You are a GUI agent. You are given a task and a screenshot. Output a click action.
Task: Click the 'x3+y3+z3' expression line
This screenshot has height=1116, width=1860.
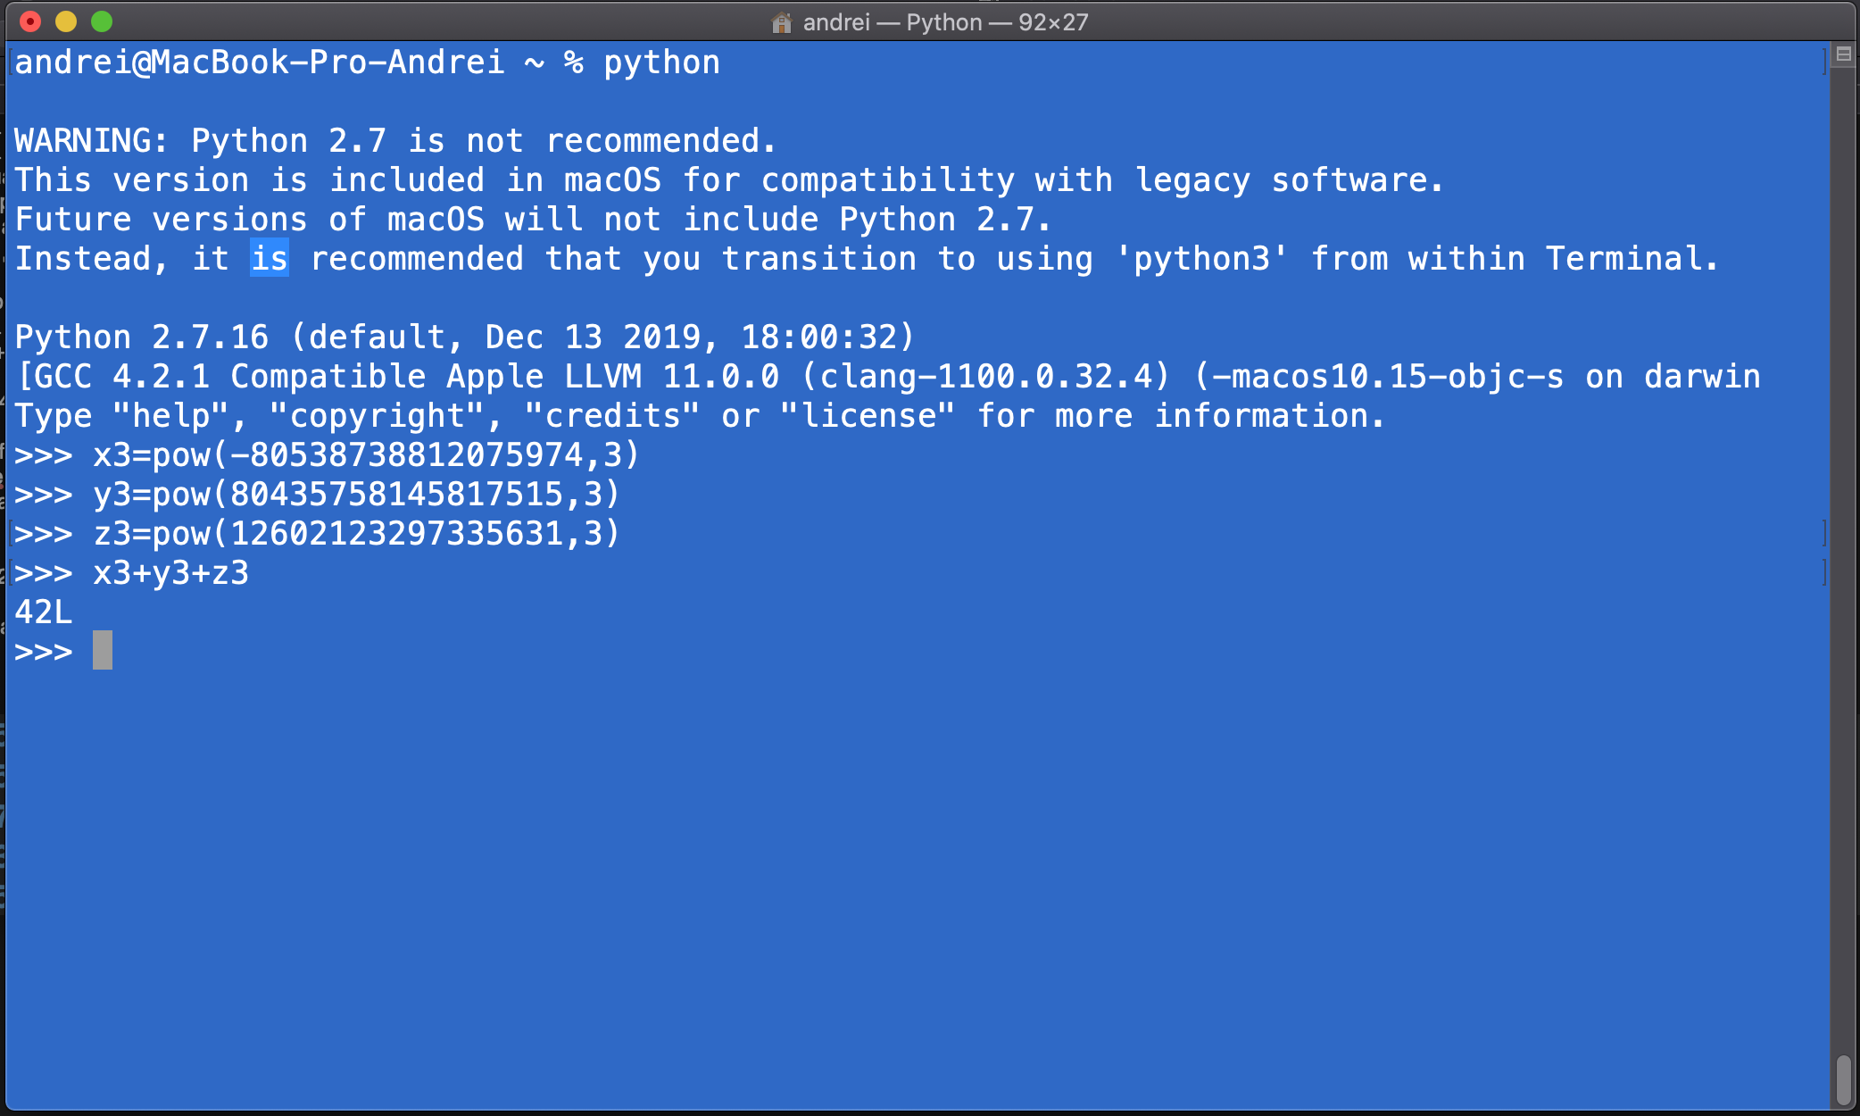point(170,573)
